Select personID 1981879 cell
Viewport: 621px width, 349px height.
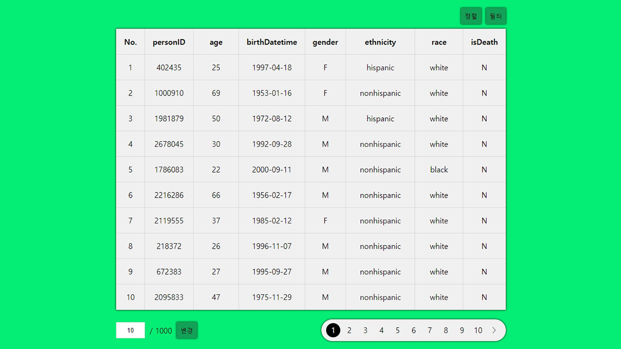click(169, 119)
